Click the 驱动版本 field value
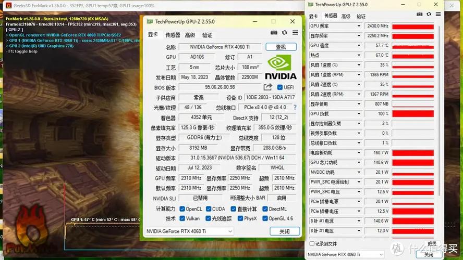Viewport: 463px width, 260px height. click(x=237, y=158)
